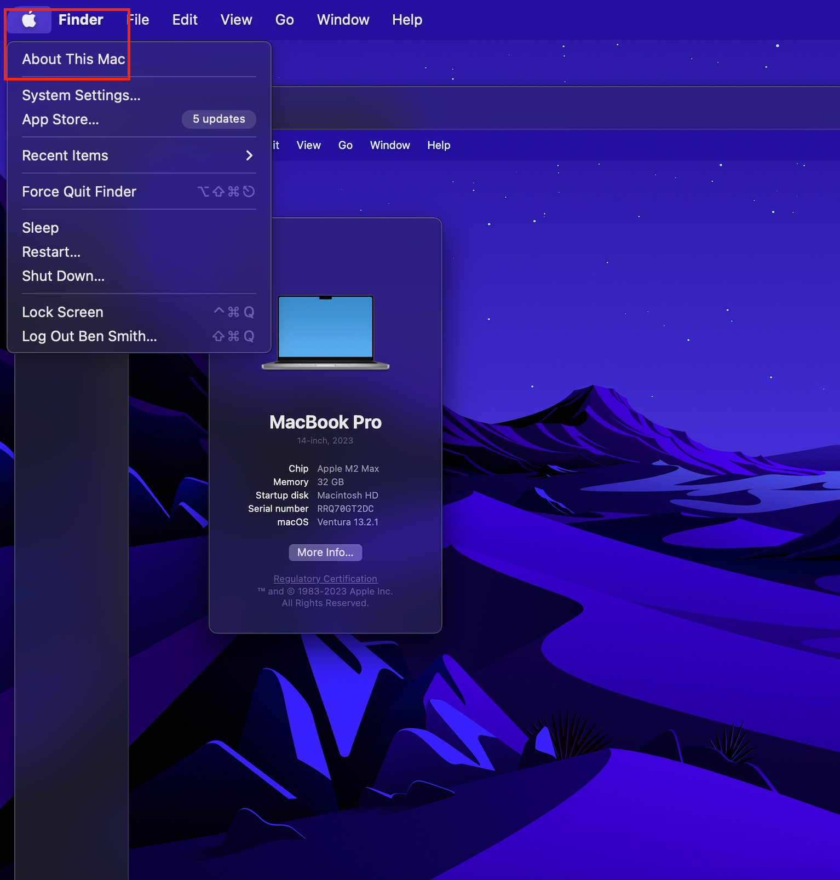Choose Shut Down option

coord(63,276)
